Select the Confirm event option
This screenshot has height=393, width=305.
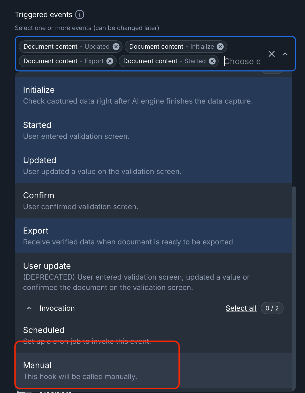pos(153,200)
